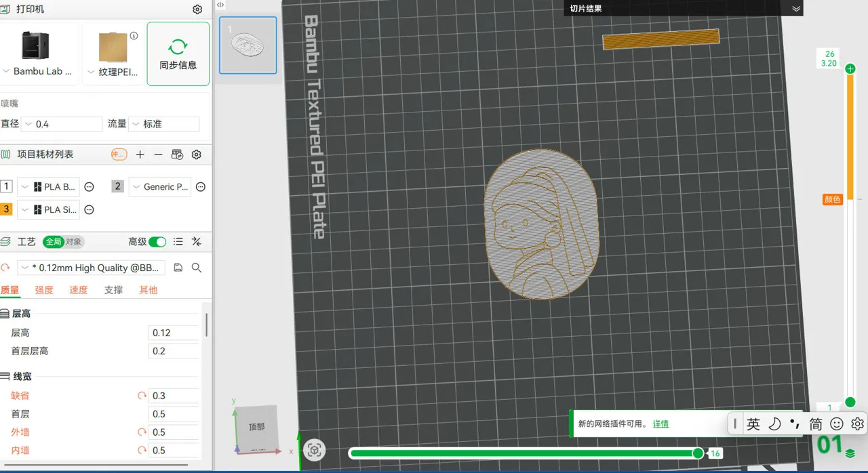Remove a filament with the minus icon
Image resolution: width=868 pixels, height=473 pixels.
[x=158, y=155]
